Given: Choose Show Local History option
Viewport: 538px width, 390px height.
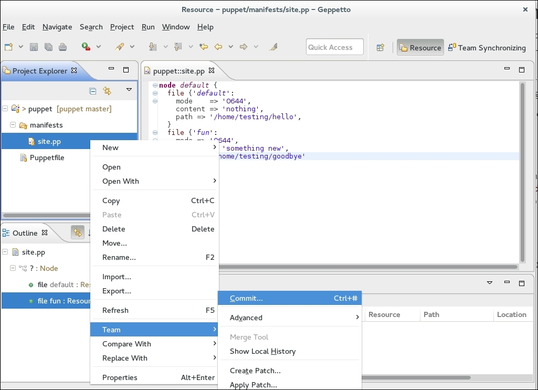Looking at the screenshot, I should (x=262, y=351).
